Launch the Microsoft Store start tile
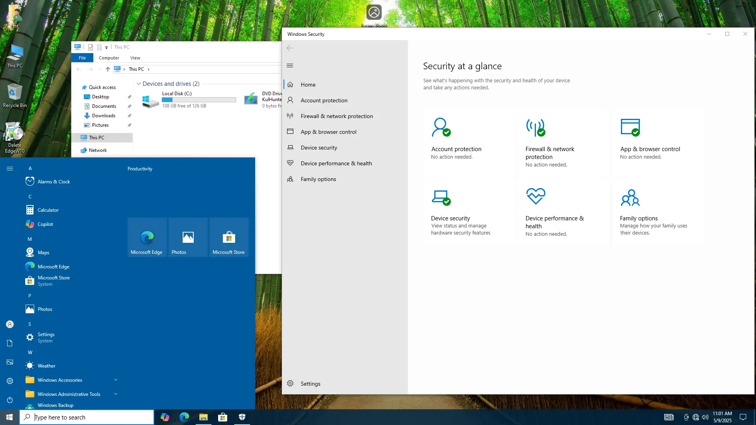This screenshot has width=756, height=425. [229, 238]
